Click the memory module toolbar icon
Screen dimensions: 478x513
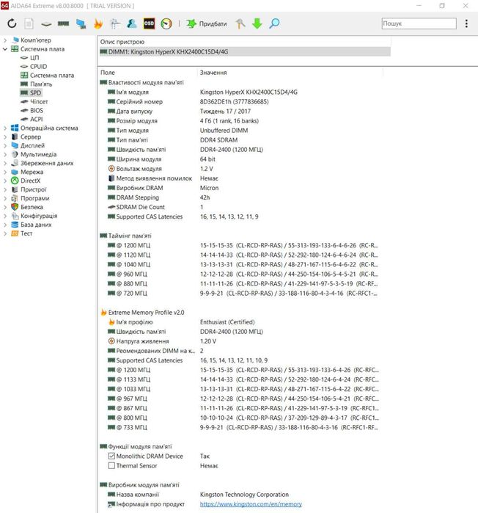[63, 23]
